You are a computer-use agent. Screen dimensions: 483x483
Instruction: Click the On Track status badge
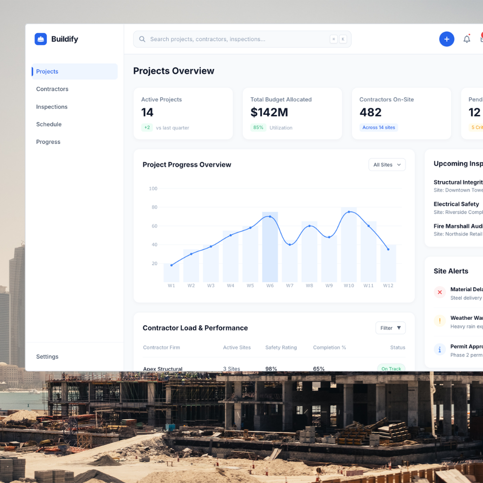pyautogui.click(x=391, y=368)
